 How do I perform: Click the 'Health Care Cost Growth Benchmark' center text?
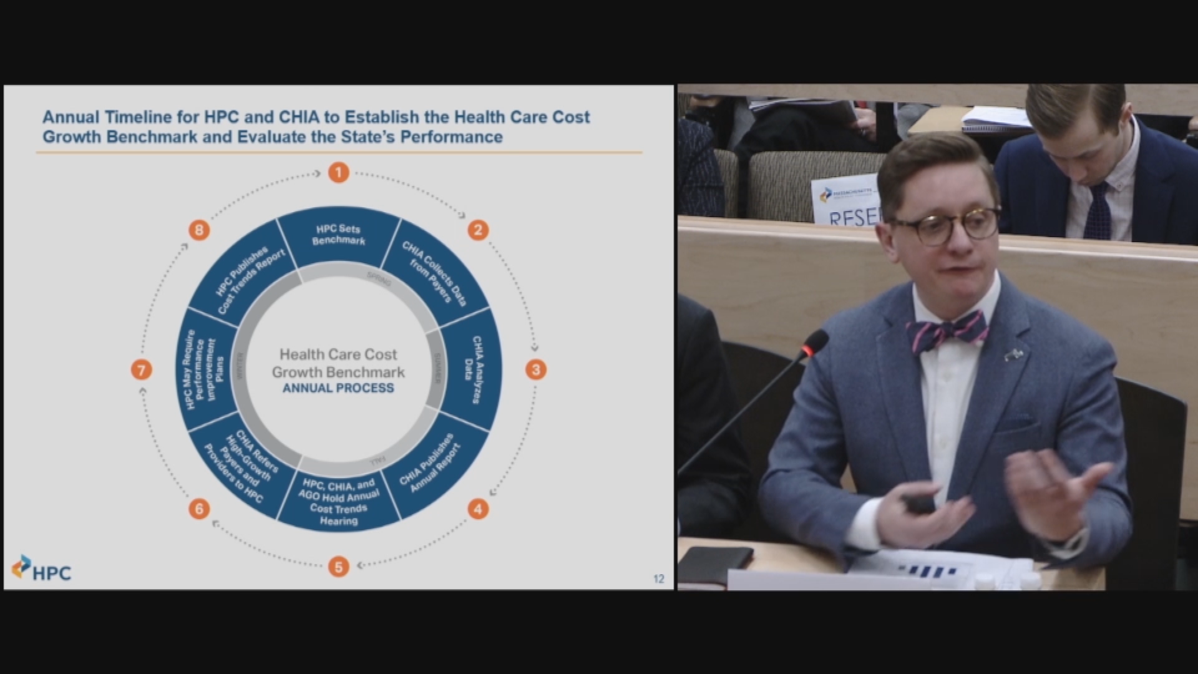click(338, 363)
